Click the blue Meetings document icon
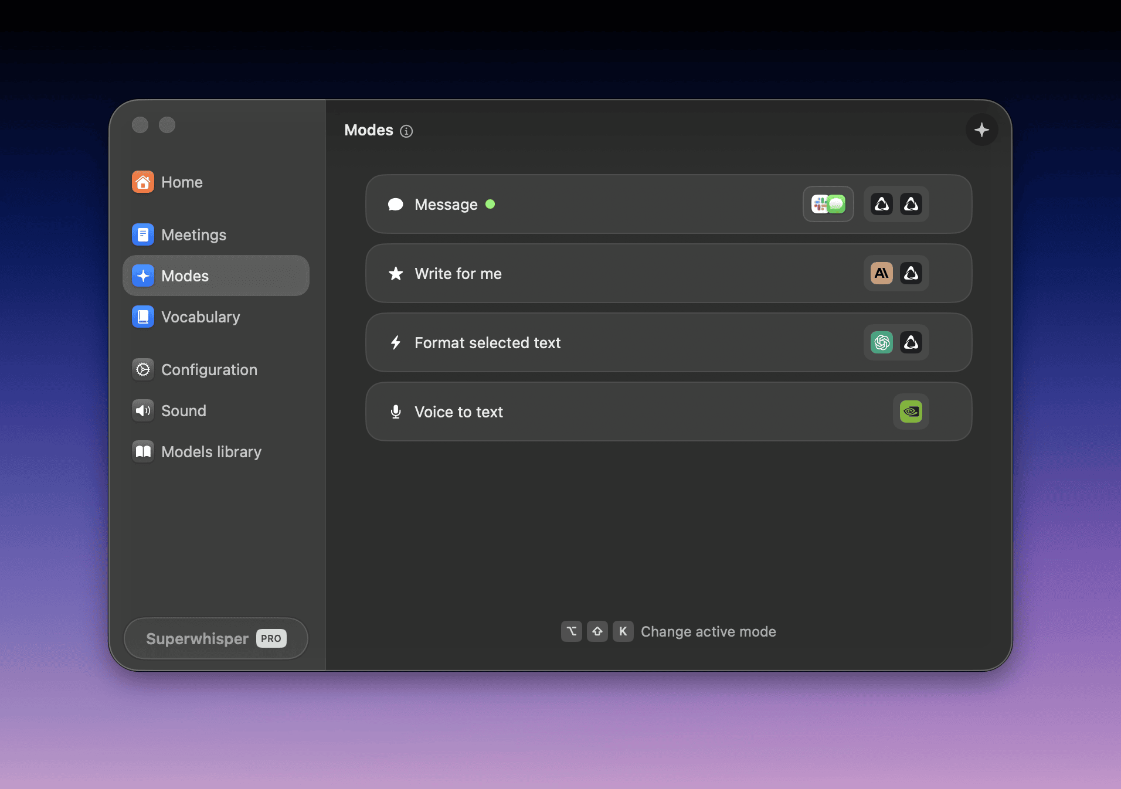This screenshot has width=1121, height=789. (x=143, y=234)
